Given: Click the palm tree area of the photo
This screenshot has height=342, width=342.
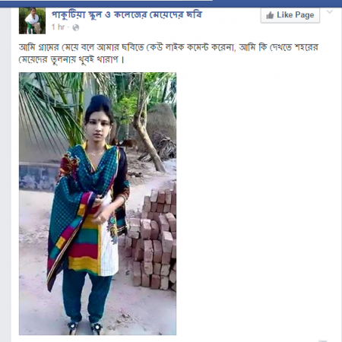Looking at the screenshot, I should [51, 106].
